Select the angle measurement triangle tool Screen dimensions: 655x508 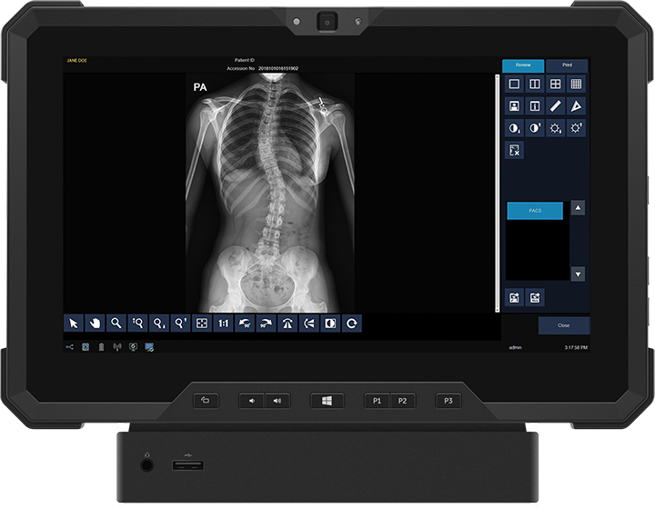(x=576, y=106)
